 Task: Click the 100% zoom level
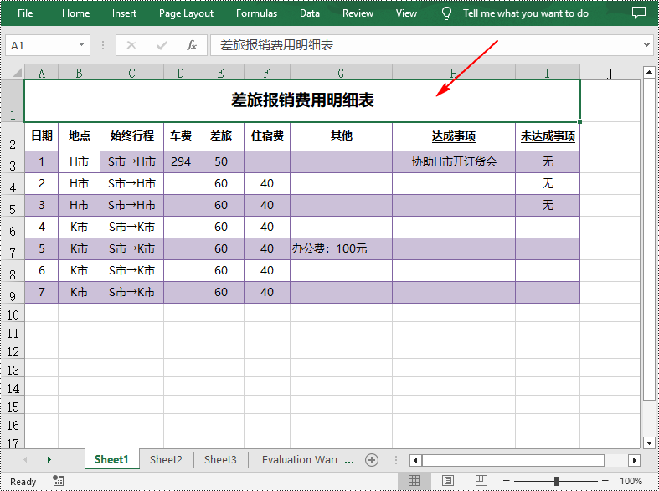point(631,481)
